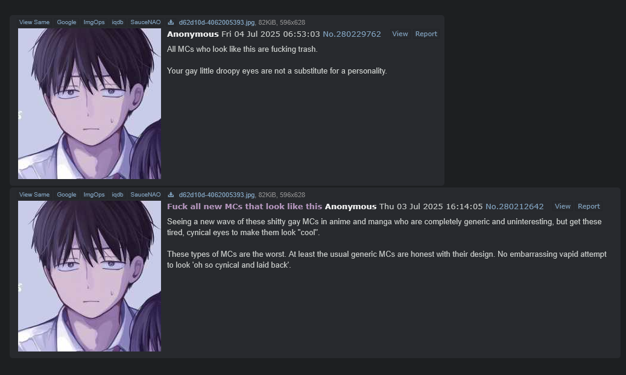Search iqdb for first post image
The width and height of the screenshot is (626, 375).
pyautogui.click(x=118, y=22)
